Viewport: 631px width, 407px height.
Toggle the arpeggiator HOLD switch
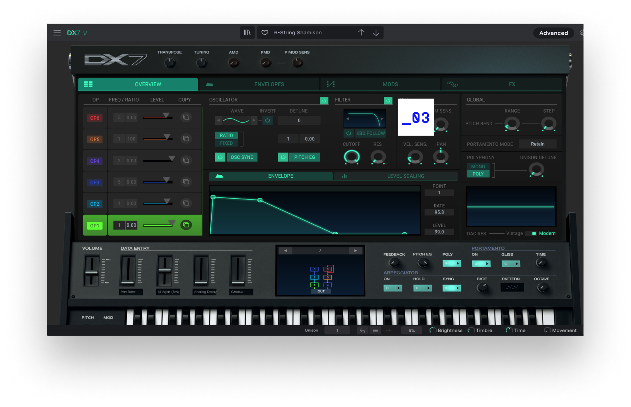point(422,288)
